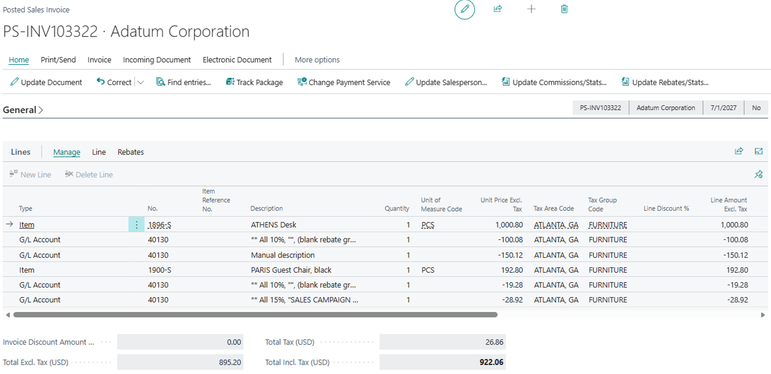
Task: Click Update Salesperson action
Action: click(x=446, y=82)
